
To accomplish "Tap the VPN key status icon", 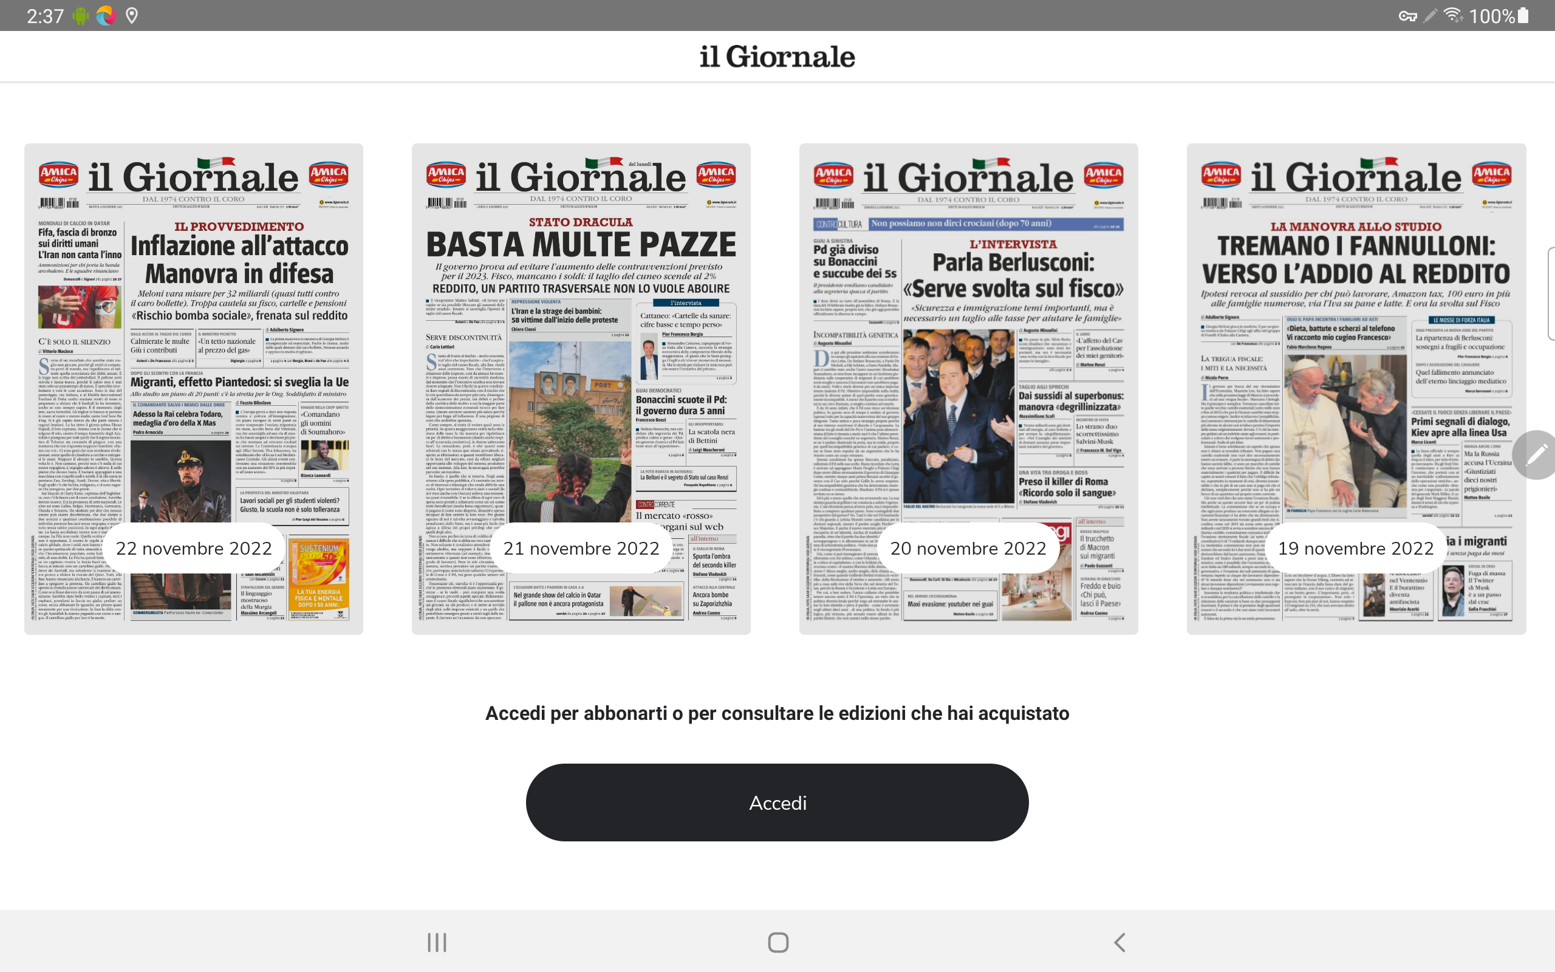I will coord(1407,16).
